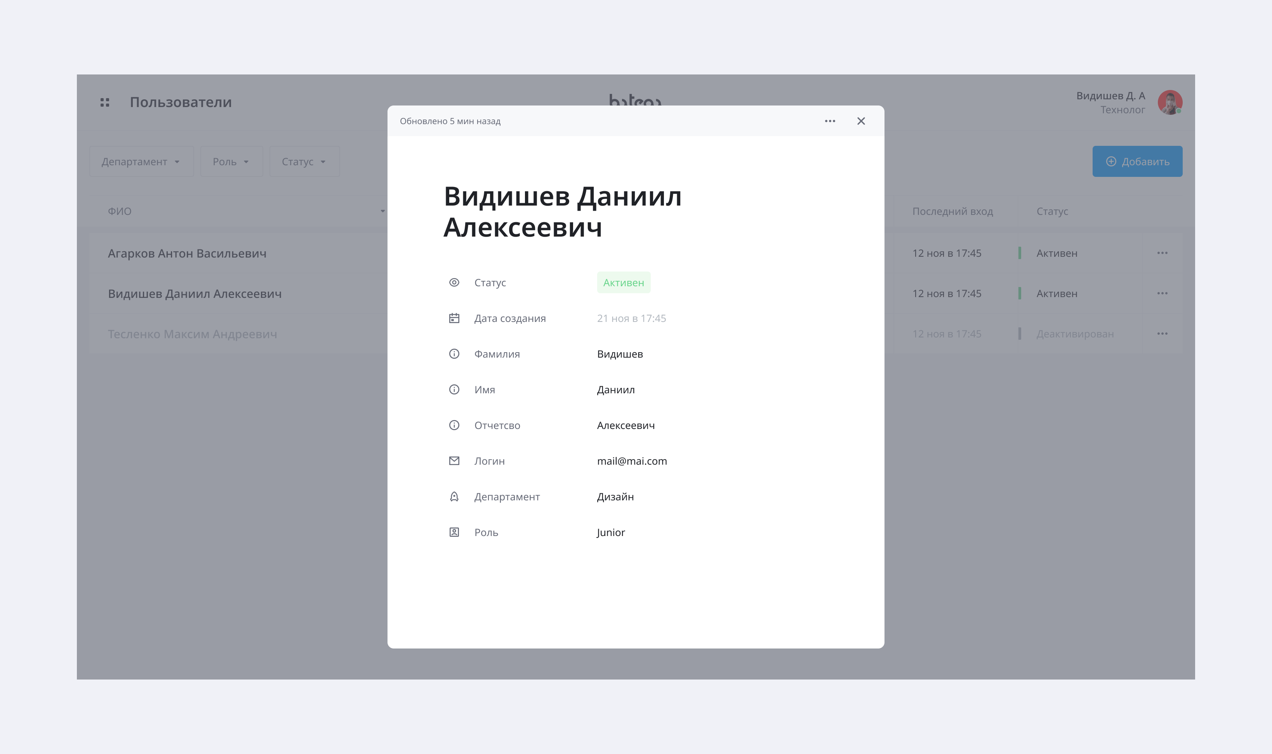
Task: Select the mail@mai.com login value
Action: [632, 461]
